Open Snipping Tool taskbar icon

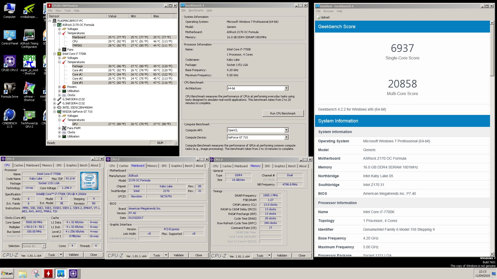(x=35, y=273)
